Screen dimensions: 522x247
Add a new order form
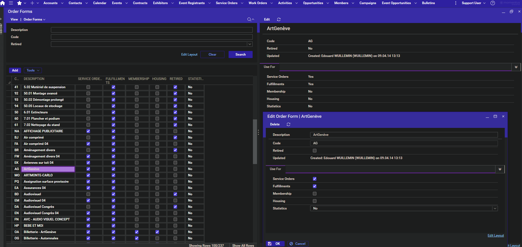(15, 70)
